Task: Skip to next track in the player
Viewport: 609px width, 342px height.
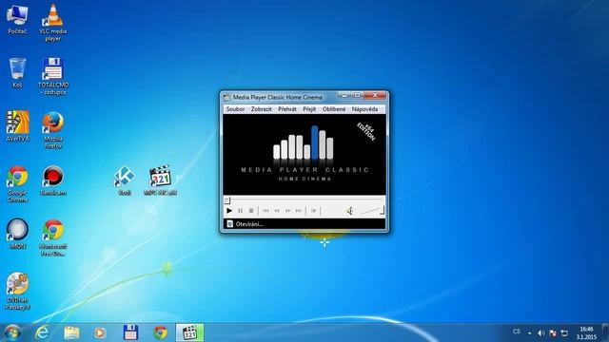Action: pos(299,211)
